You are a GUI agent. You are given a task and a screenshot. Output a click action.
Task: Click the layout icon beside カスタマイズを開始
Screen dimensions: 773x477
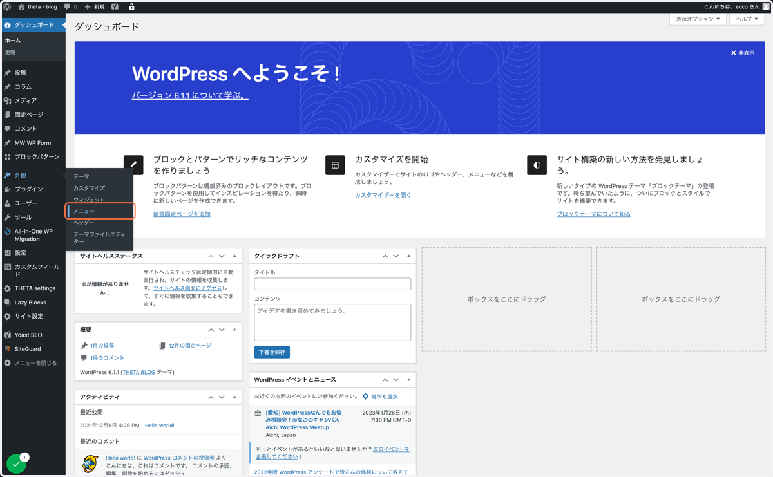(335, 165)
